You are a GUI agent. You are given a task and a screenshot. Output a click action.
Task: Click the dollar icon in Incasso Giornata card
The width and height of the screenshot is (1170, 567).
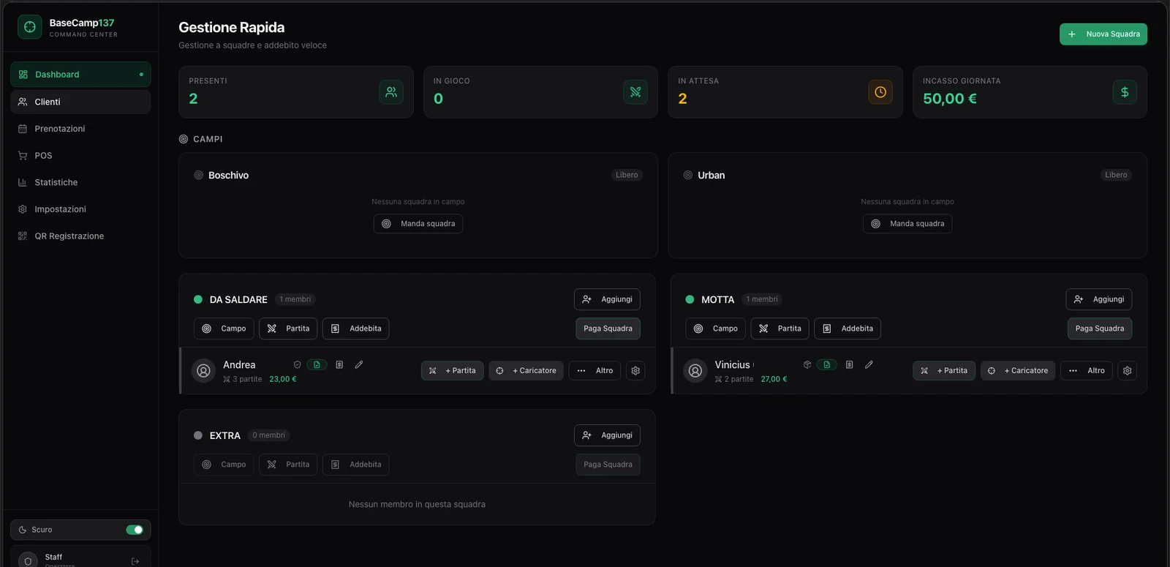1125,92
